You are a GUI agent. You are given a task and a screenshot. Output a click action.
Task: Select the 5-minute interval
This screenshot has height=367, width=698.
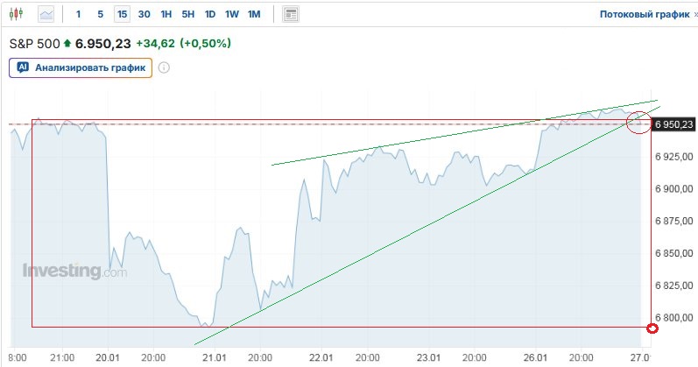[100, 15]
